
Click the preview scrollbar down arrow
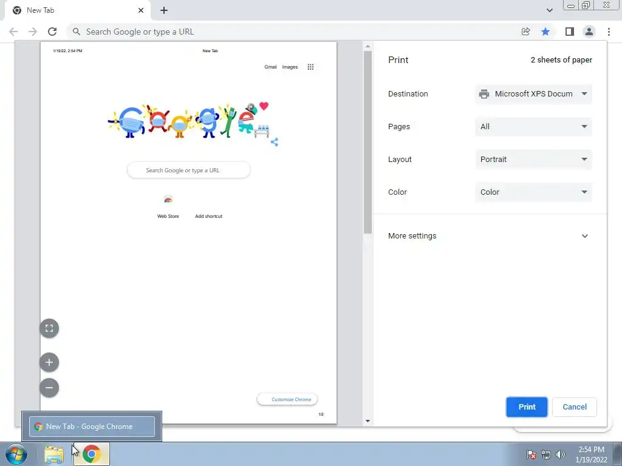coord(367,421)
